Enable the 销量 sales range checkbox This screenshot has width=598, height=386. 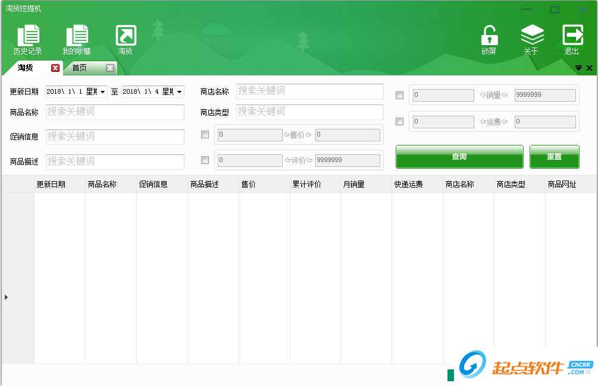(399, 95)
